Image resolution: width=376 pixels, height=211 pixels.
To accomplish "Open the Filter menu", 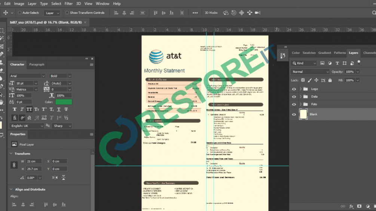I will (x=68, y=4).
